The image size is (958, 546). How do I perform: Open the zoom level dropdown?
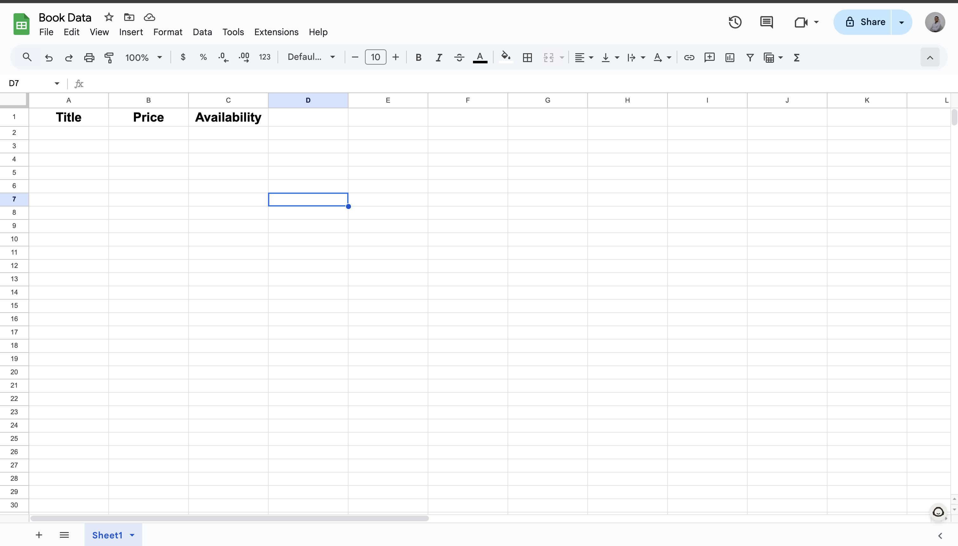[144, 57]
